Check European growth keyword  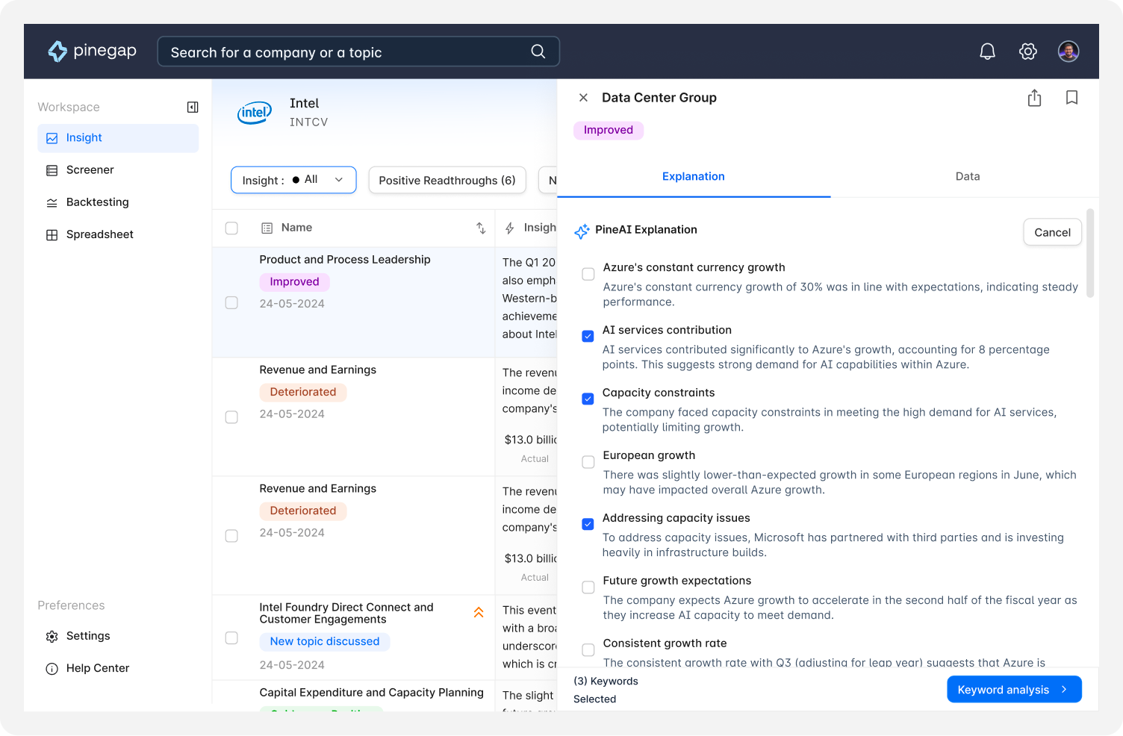coord(588,462)
